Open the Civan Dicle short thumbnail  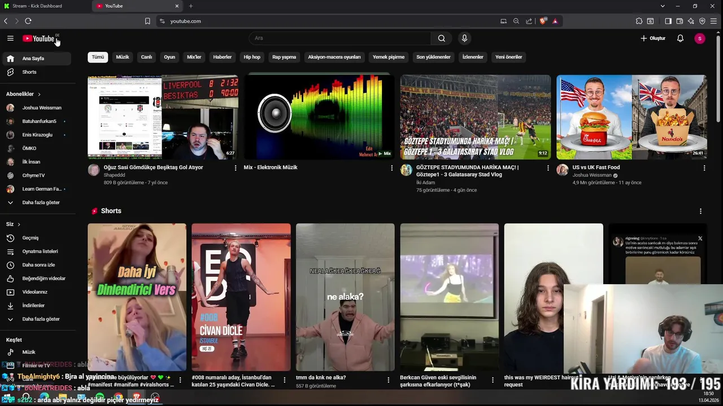[x=241, y=297]
